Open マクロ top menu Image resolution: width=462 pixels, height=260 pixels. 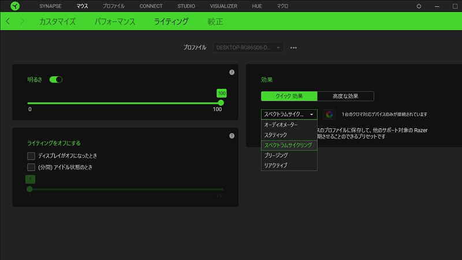282,6
